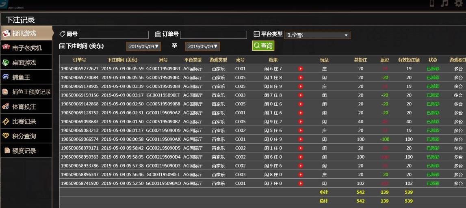
Task: Click the 下注记录 page title
Action: click(x=20, y=20)
